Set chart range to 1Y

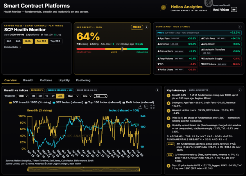pos(47,96)
